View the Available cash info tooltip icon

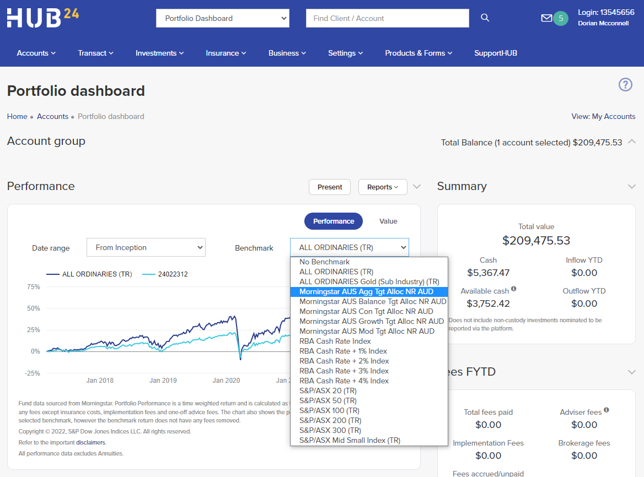pos(513,289)
